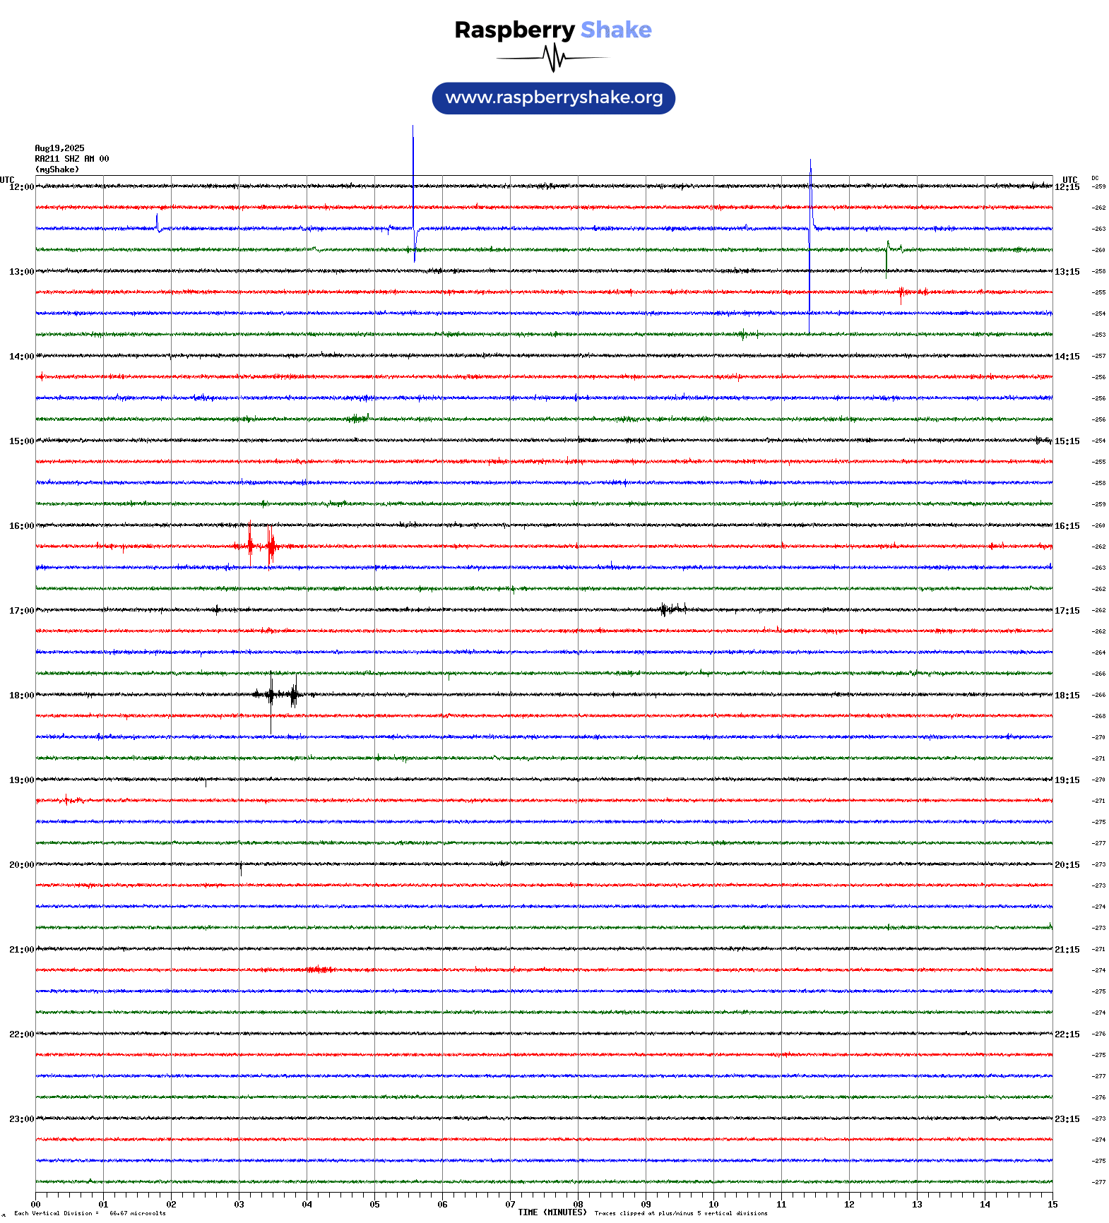1109x1223 pixels.
Task: Click the red burst on the 21:15 trace
Action: click(320, 970)
